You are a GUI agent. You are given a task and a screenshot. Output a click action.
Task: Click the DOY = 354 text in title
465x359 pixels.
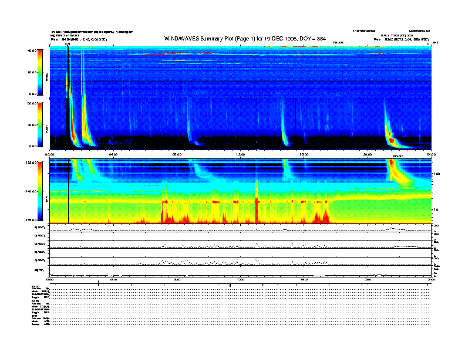click(x=312, y=39)
